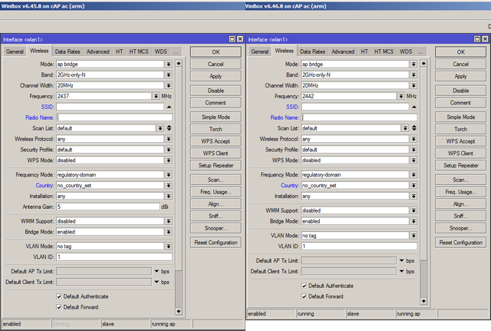491x331 pixels.
Task: Click WPS Accept button in right window
Action: (x=460, y=141)
